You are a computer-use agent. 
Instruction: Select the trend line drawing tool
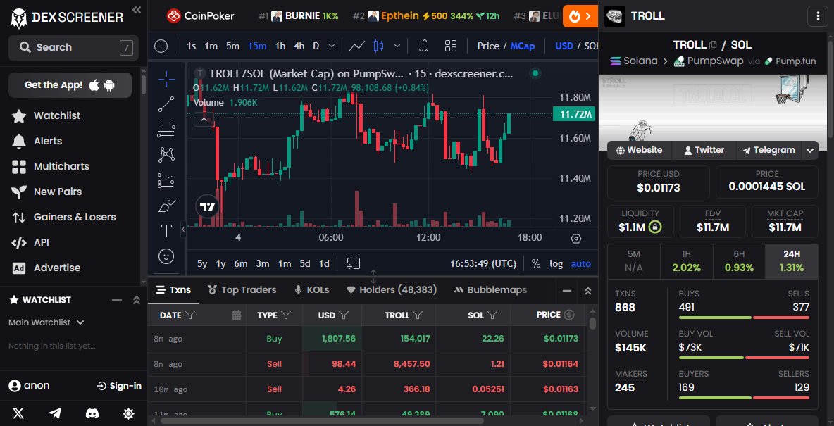(x=166, y=104)
